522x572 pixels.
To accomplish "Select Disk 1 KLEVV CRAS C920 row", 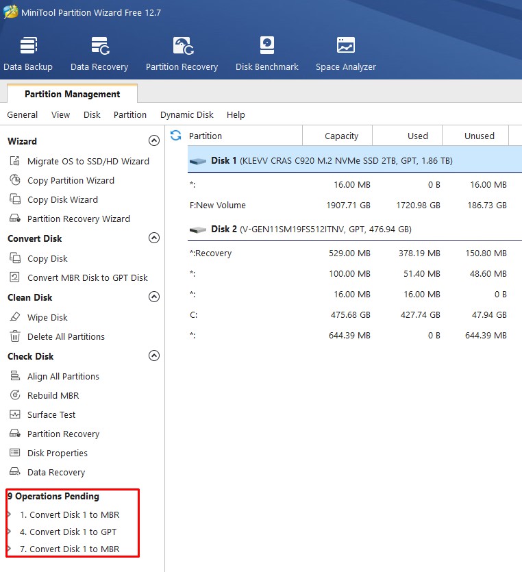I will [355, 160].
